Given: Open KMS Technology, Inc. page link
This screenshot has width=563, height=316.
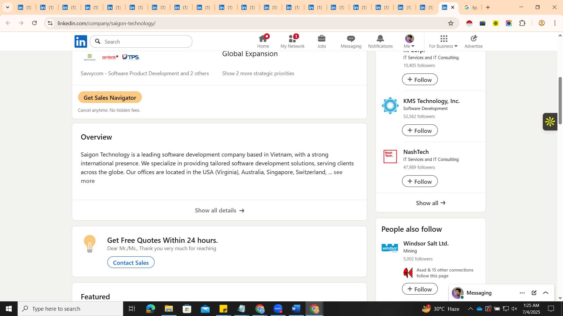Looking at the screenshot, I should (431, 101).
